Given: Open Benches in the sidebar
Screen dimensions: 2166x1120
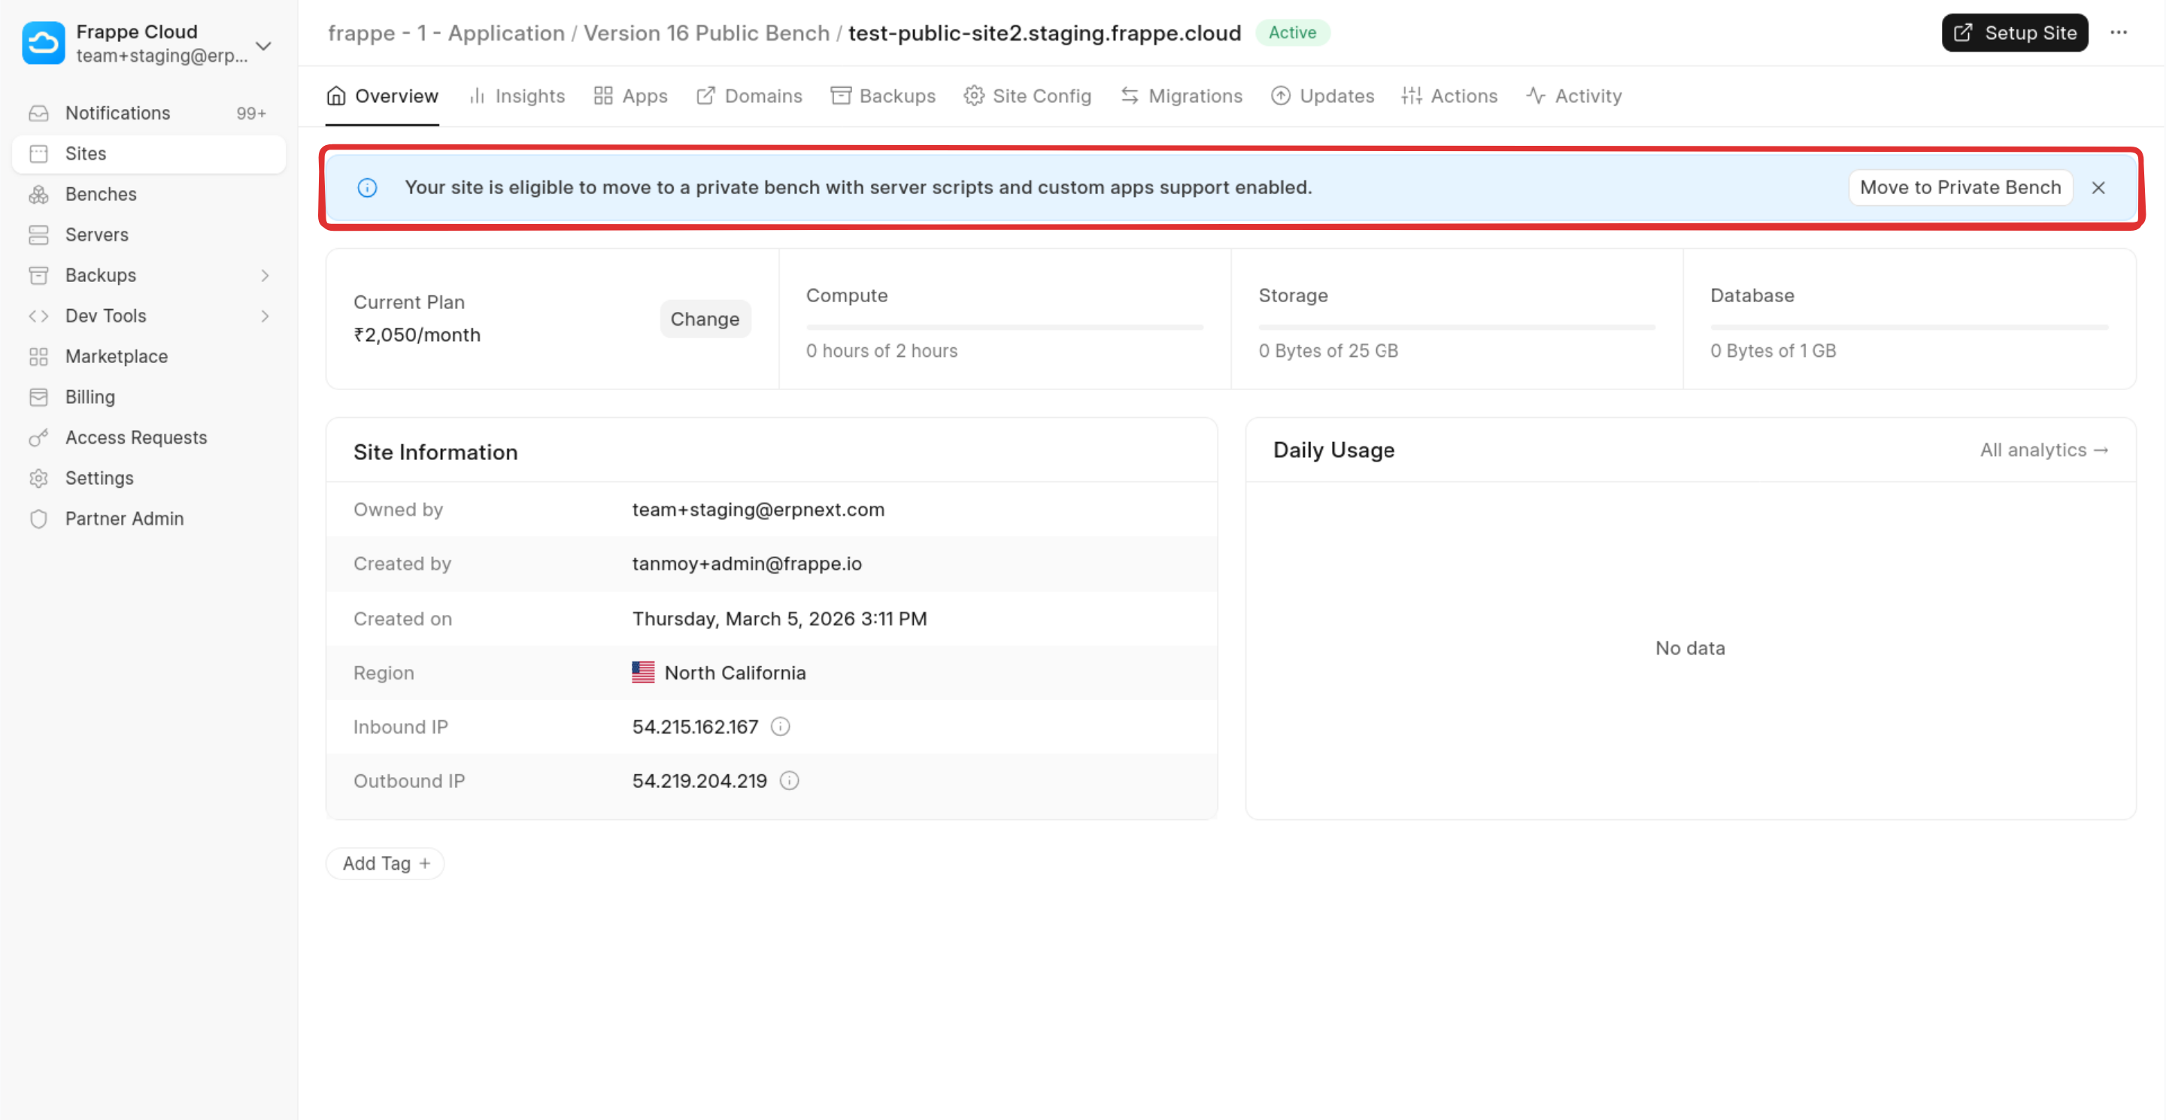Looking at the screenshot, I should pyautogui.click(x=101, y=194).
